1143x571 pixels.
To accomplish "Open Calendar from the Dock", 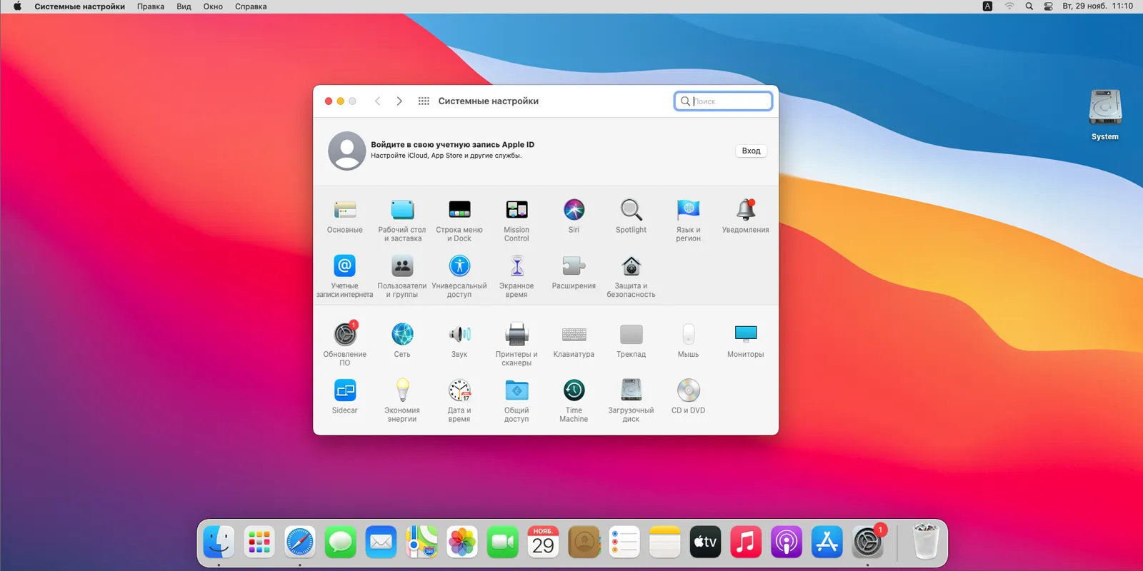I will [x=543, y=543].
